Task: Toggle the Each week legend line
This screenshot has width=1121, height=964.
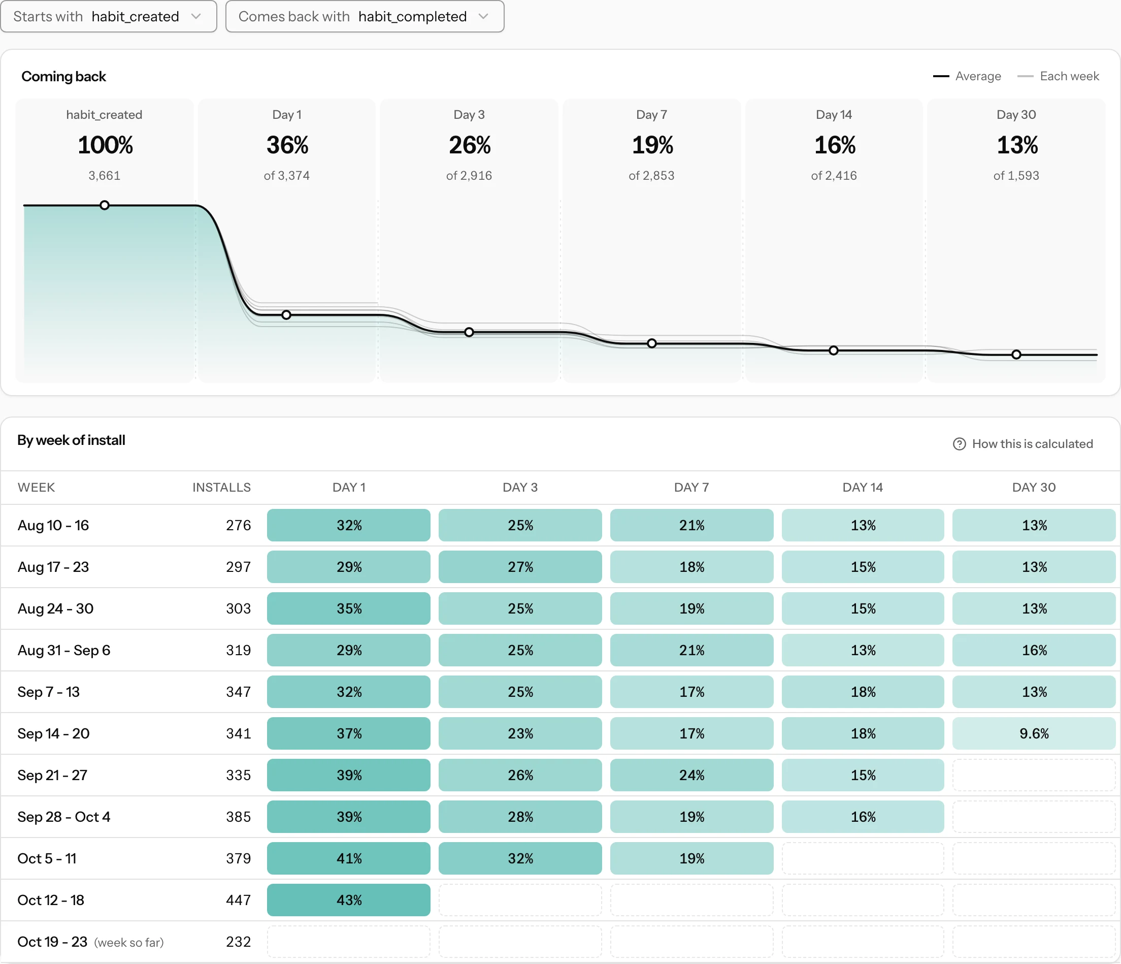Action: 1058,76
